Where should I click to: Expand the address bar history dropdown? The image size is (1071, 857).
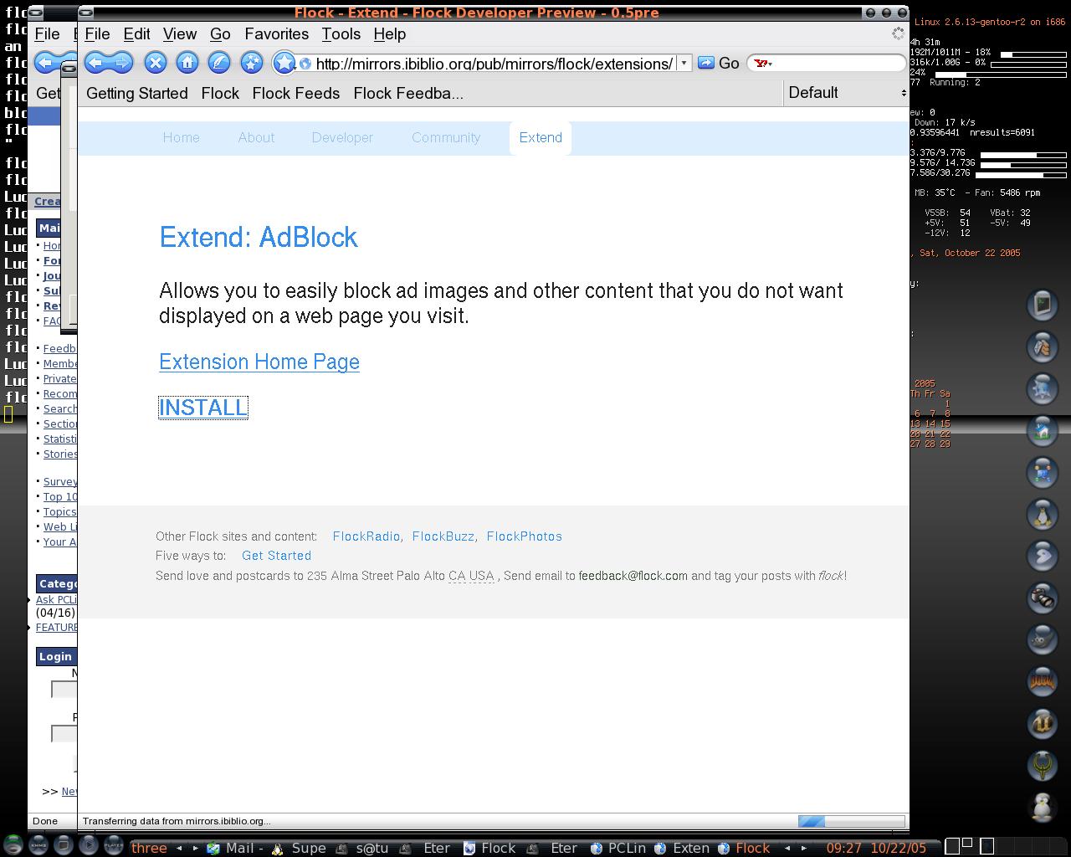pyautogui.click(x=684, y=64)
